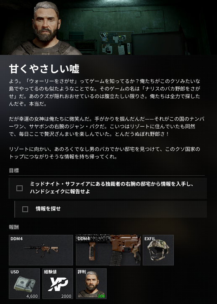Click the mission title 甘くやさしい嘘
This screenshot has width=217, height=304.
[x=44, y=69]
